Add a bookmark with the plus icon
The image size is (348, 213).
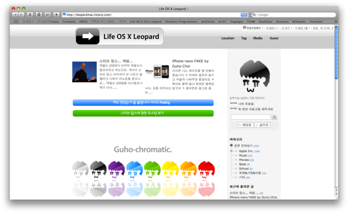click(x=56, y=15)
